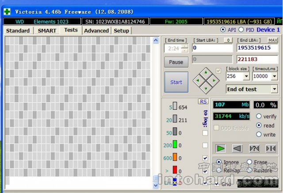Select the verify test mode
This screenshot has width=283, height=193.
259,116
